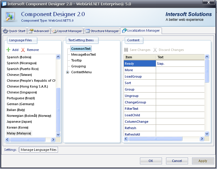This screenshot has width=217, height=169.
Task: Select the Grouping tree item
Action: [x=78, y=66]
